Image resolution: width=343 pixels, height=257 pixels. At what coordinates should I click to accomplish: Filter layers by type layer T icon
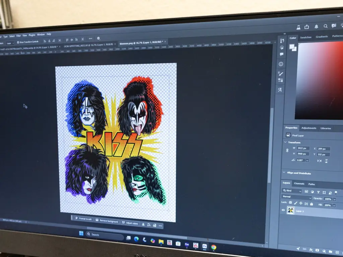[318, 192]
